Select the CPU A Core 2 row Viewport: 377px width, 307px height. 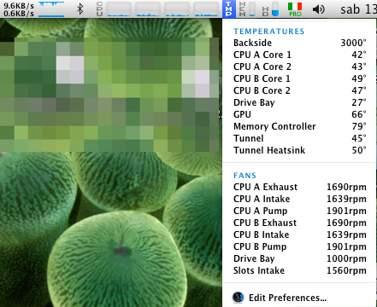pos(299,67)
